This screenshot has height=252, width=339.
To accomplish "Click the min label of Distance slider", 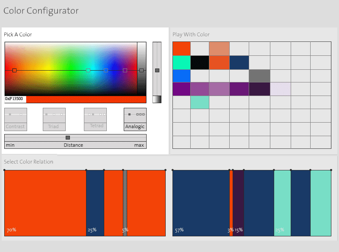I will point(10,145).
